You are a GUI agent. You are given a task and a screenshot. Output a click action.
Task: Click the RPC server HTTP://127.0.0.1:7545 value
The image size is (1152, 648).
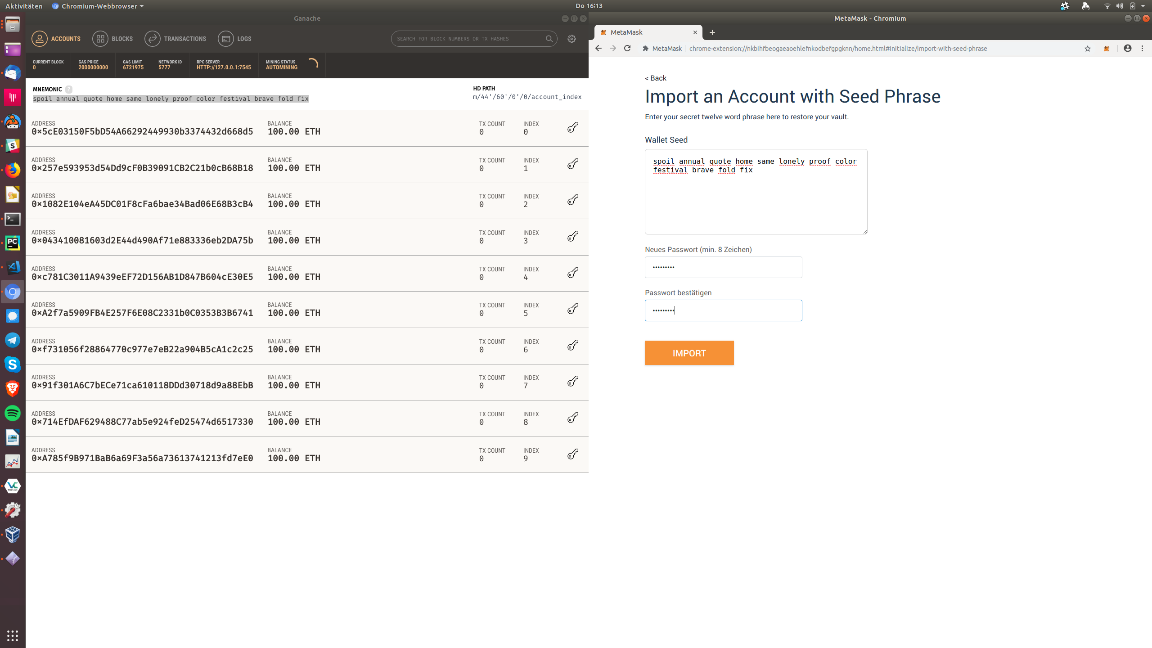tap(224, 67)
